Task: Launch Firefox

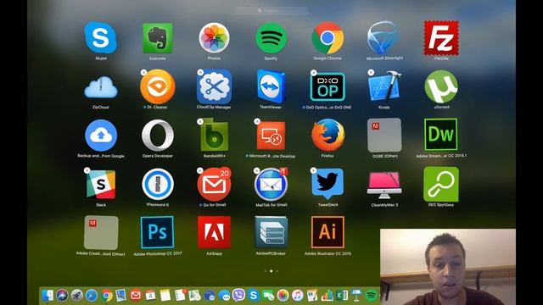Action: coord(327,136)
